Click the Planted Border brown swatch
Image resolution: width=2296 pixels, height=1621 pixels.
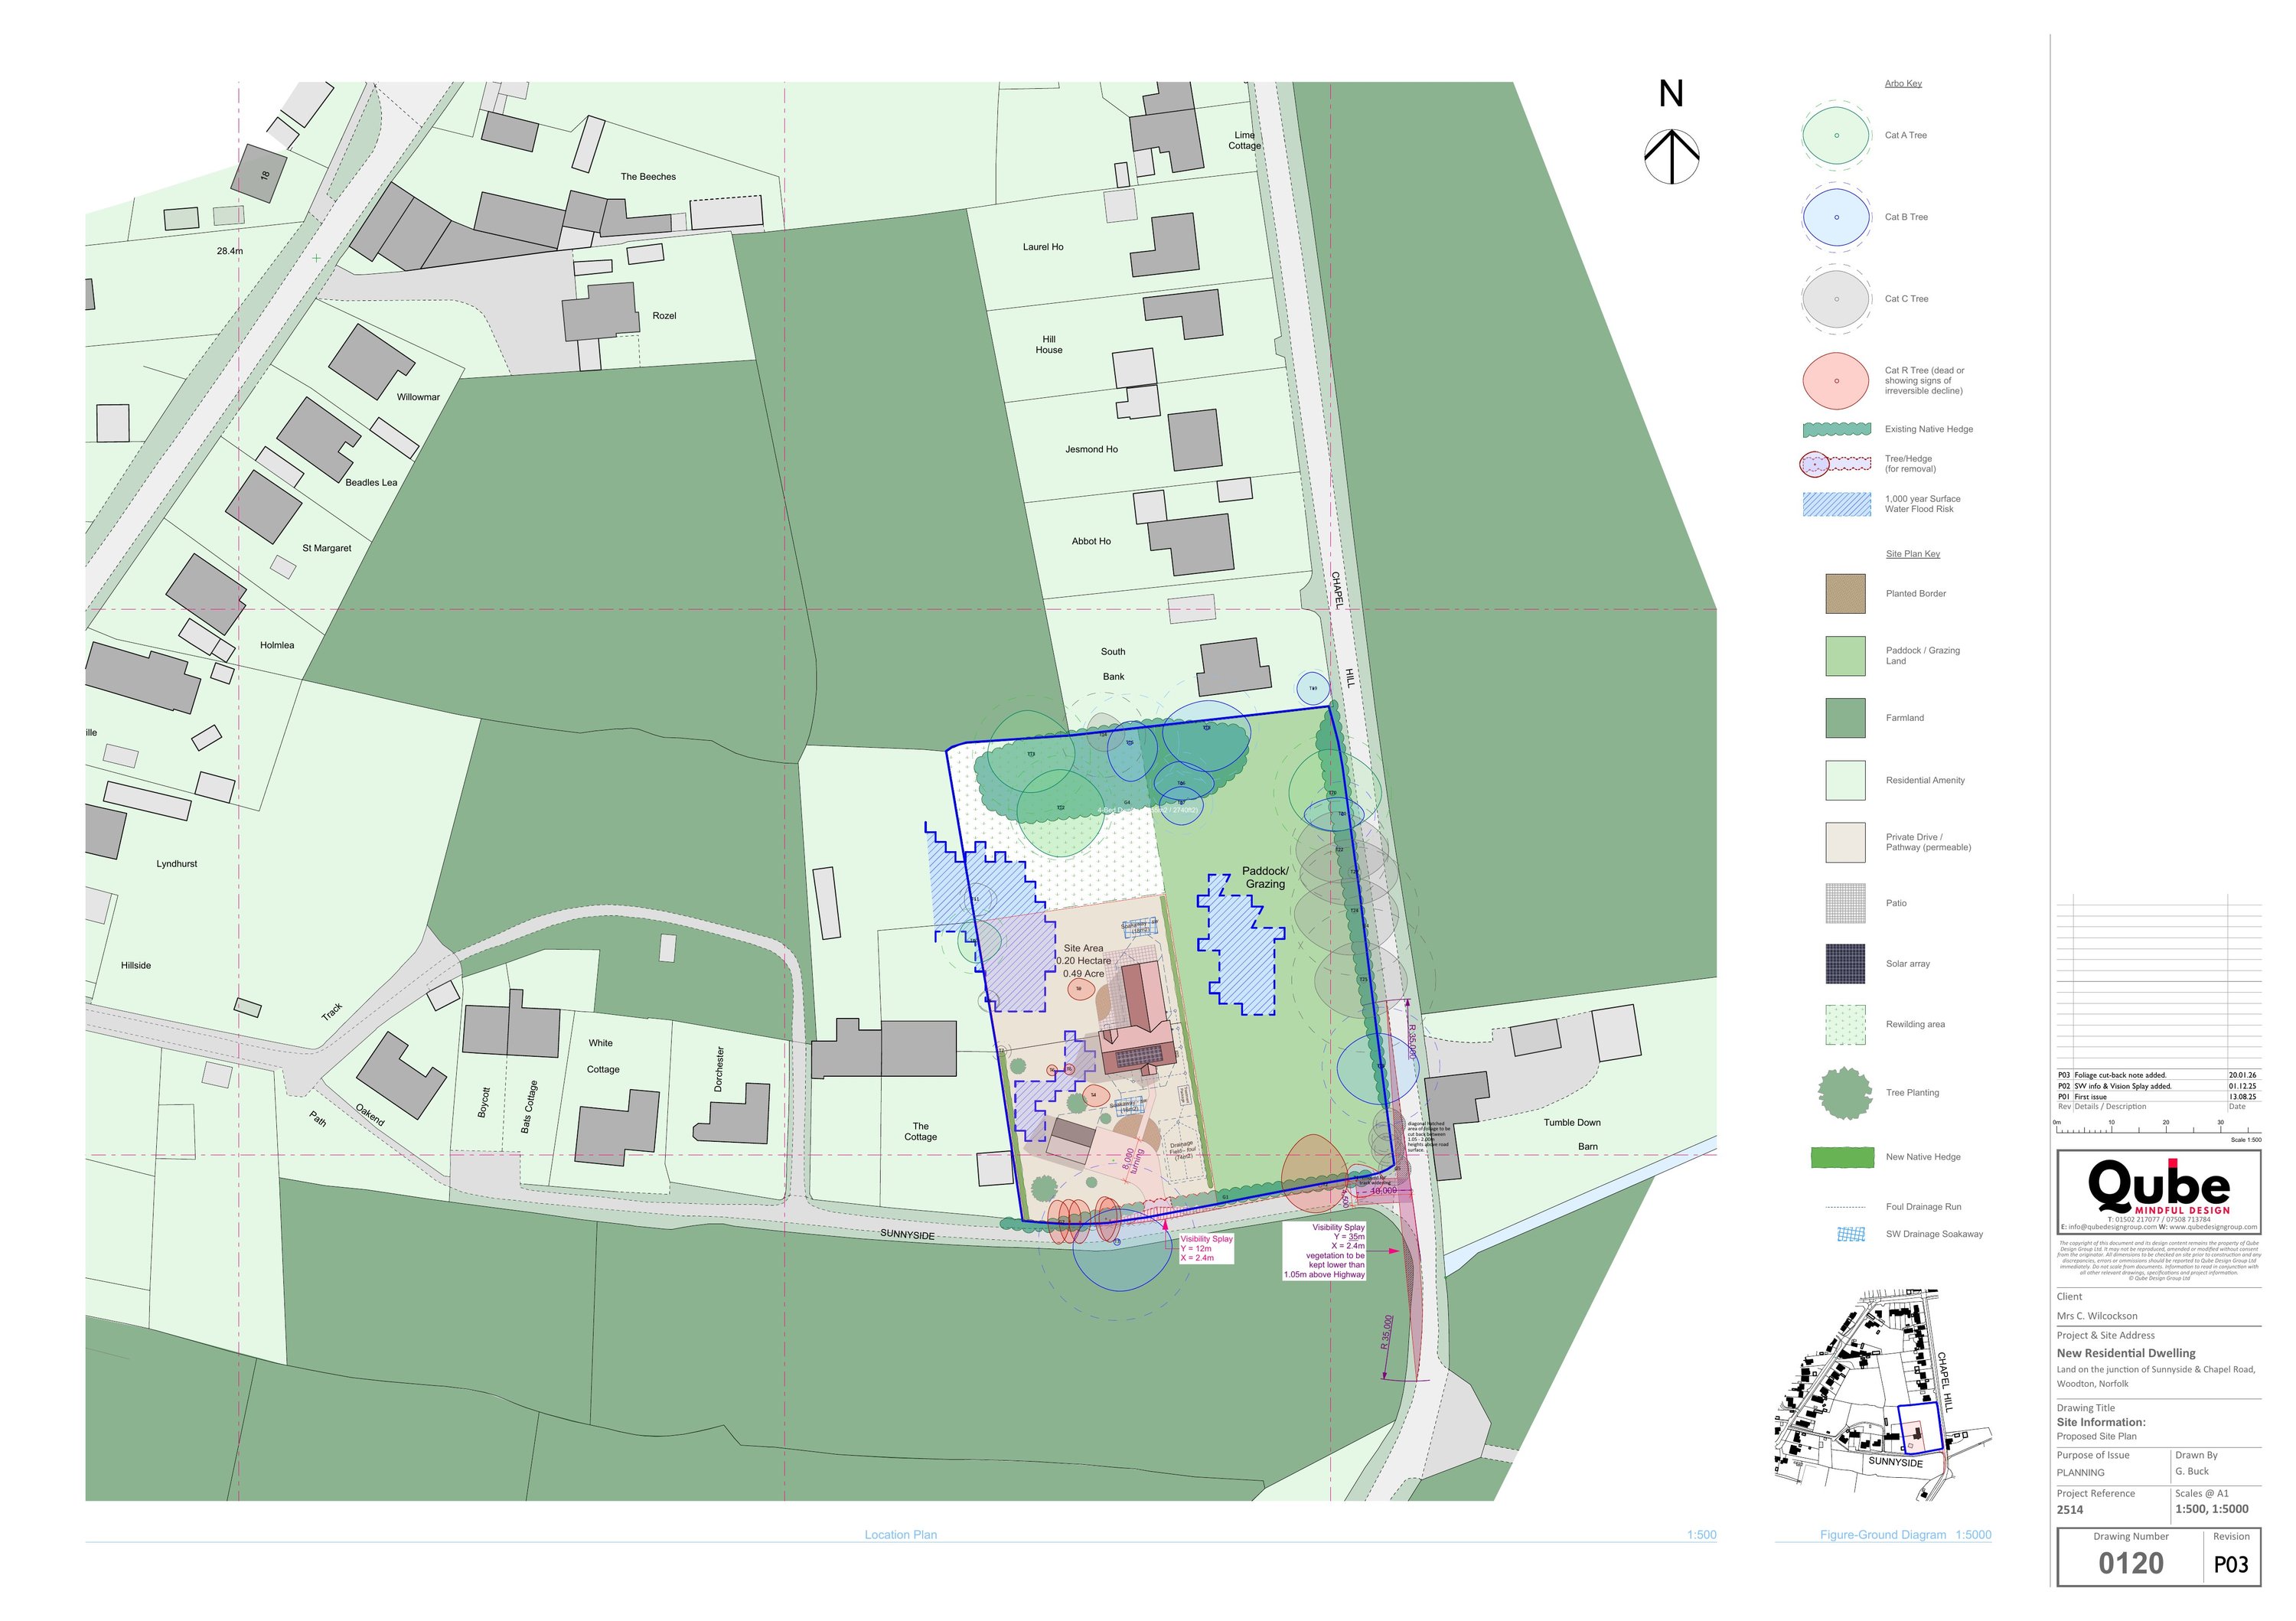pos(1845,594)
